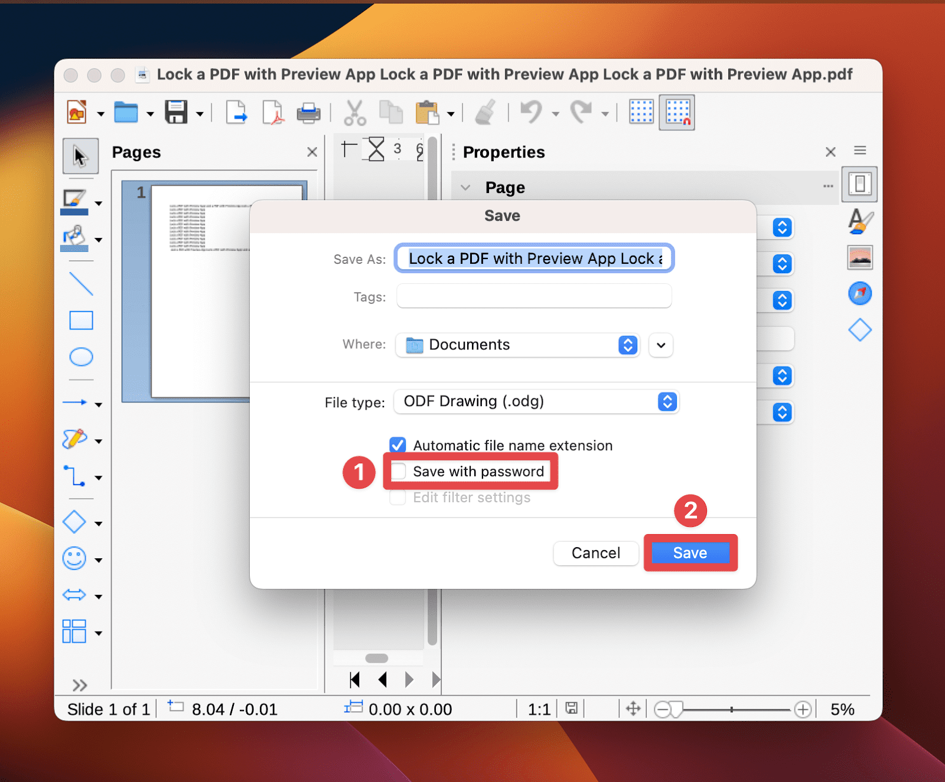Expand the save dialog with chevron button
The width and height of the screenshot is (945, 782).
pos(661,345)
